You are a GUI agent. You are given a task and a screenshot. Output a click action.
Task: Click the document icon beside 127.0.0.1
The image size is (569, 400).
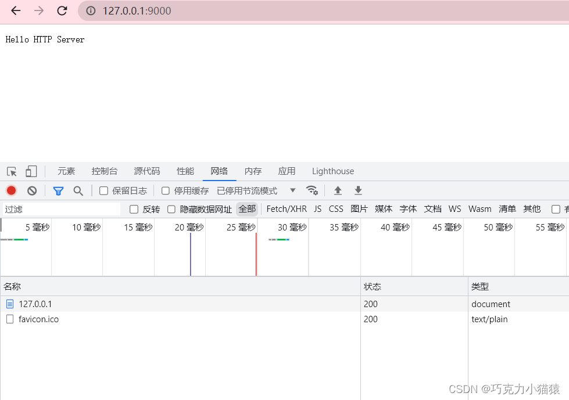point(10,304)
